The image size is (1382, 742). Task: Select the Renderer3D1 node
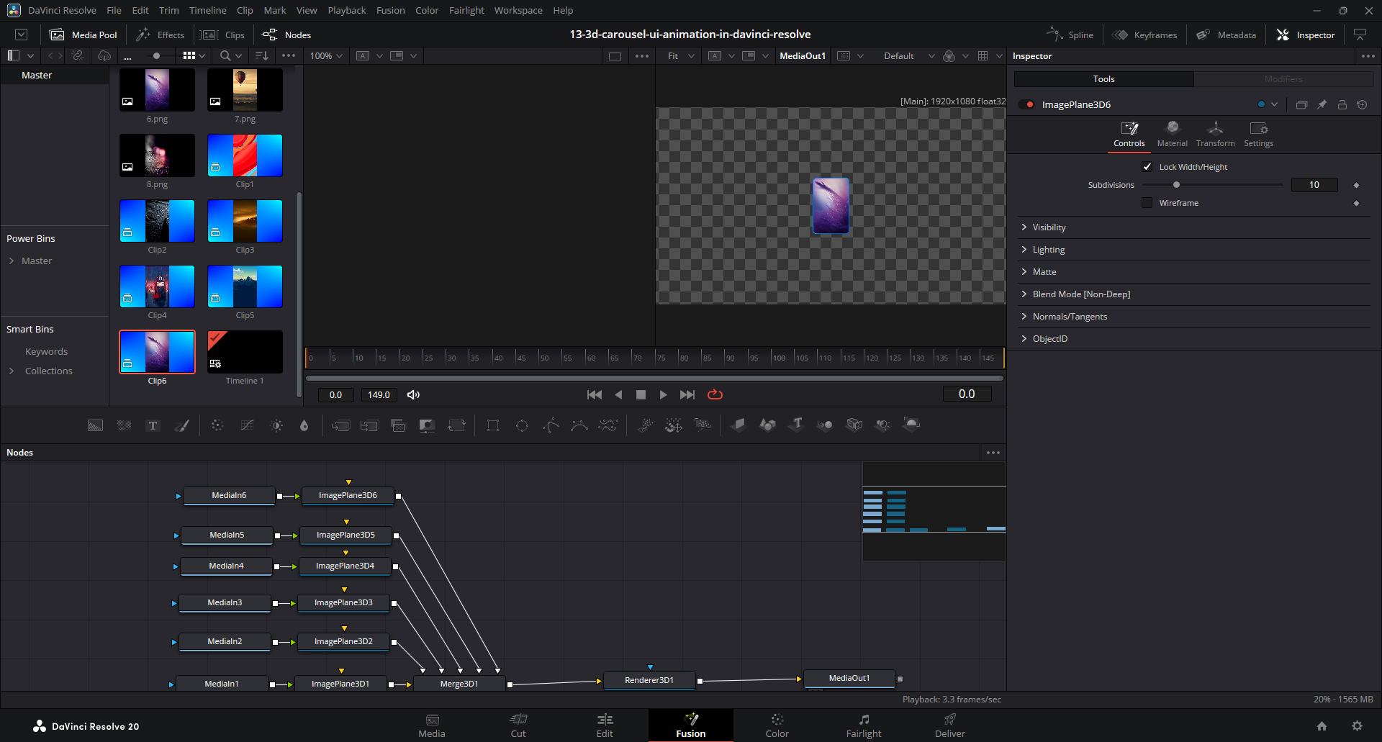[649, 680]
